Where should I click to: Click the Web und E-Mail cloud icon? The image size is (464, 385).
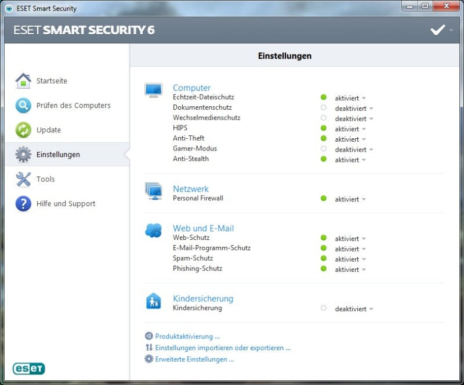click(153, 231)
